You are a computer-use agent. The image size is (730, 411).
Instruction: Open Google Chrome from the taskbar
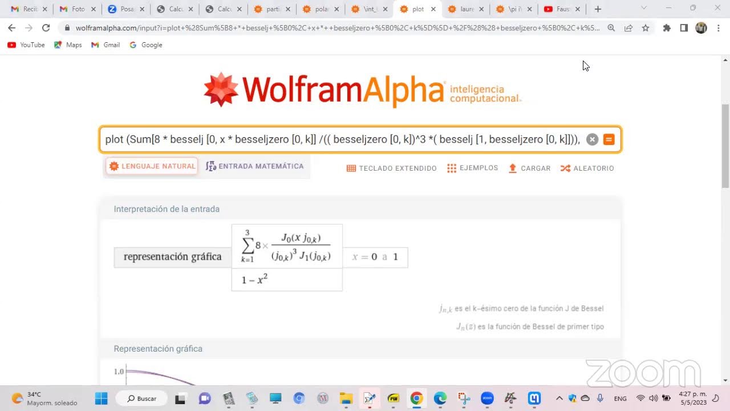point(416,398)
